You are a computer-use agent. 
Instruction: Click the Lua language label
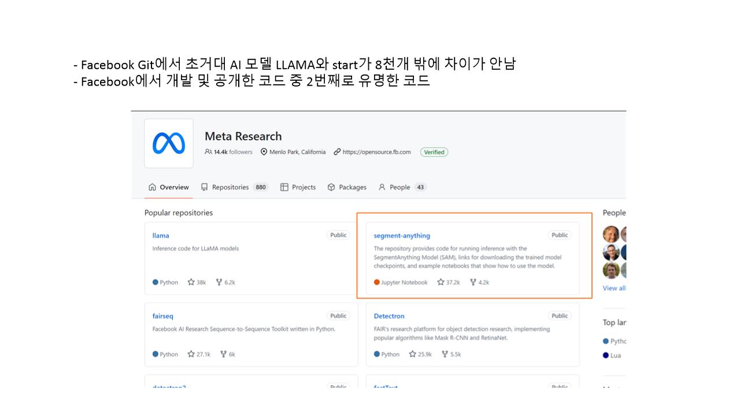(x=616, y=355)
